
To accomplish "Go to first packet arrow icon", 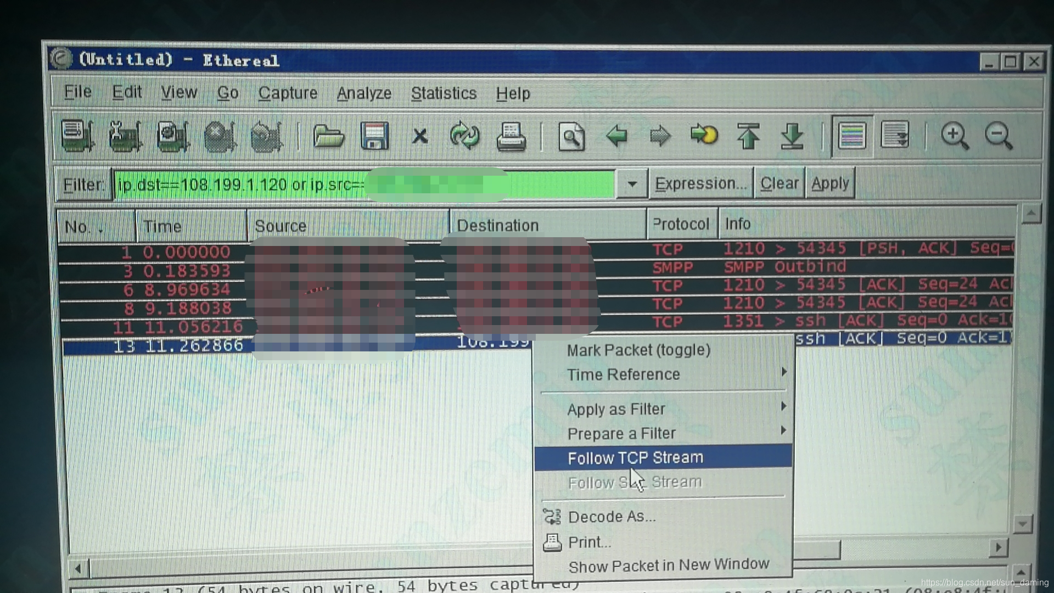I will pyautogui.click(x=748, y=136).
